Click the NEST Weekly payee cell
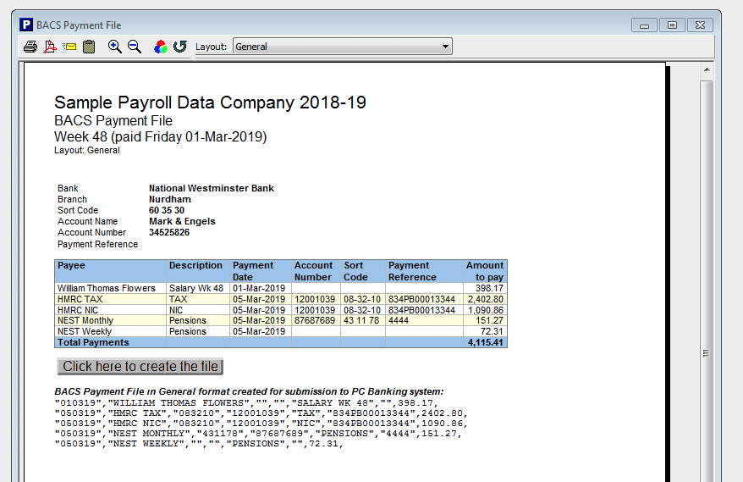Image resolution: width=743 pixels, height=482 pixels. click(x=110, y=331)
